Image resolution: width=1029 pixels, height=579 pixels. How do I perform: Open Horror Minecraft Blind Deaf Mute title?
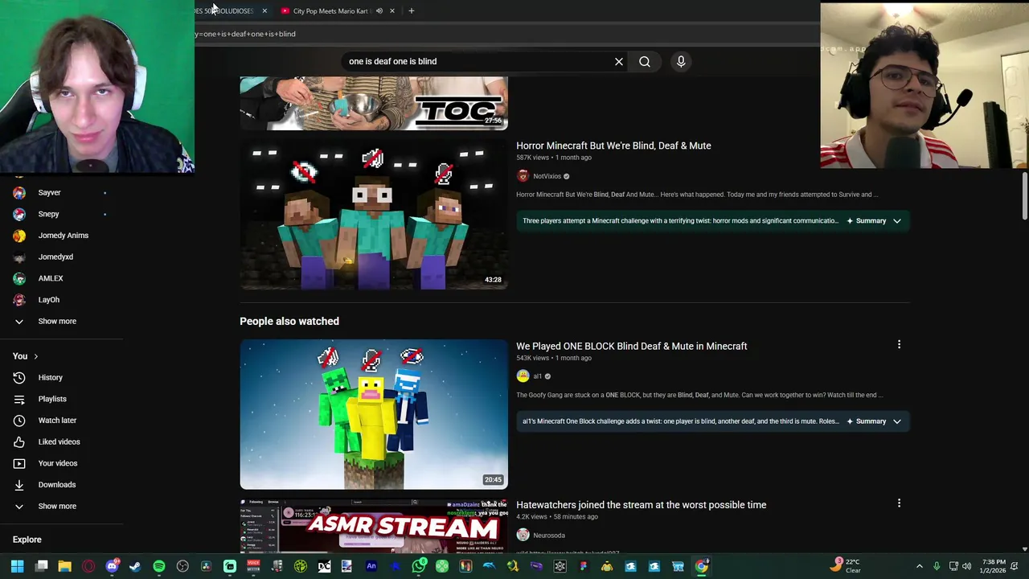tap(613, 146)
